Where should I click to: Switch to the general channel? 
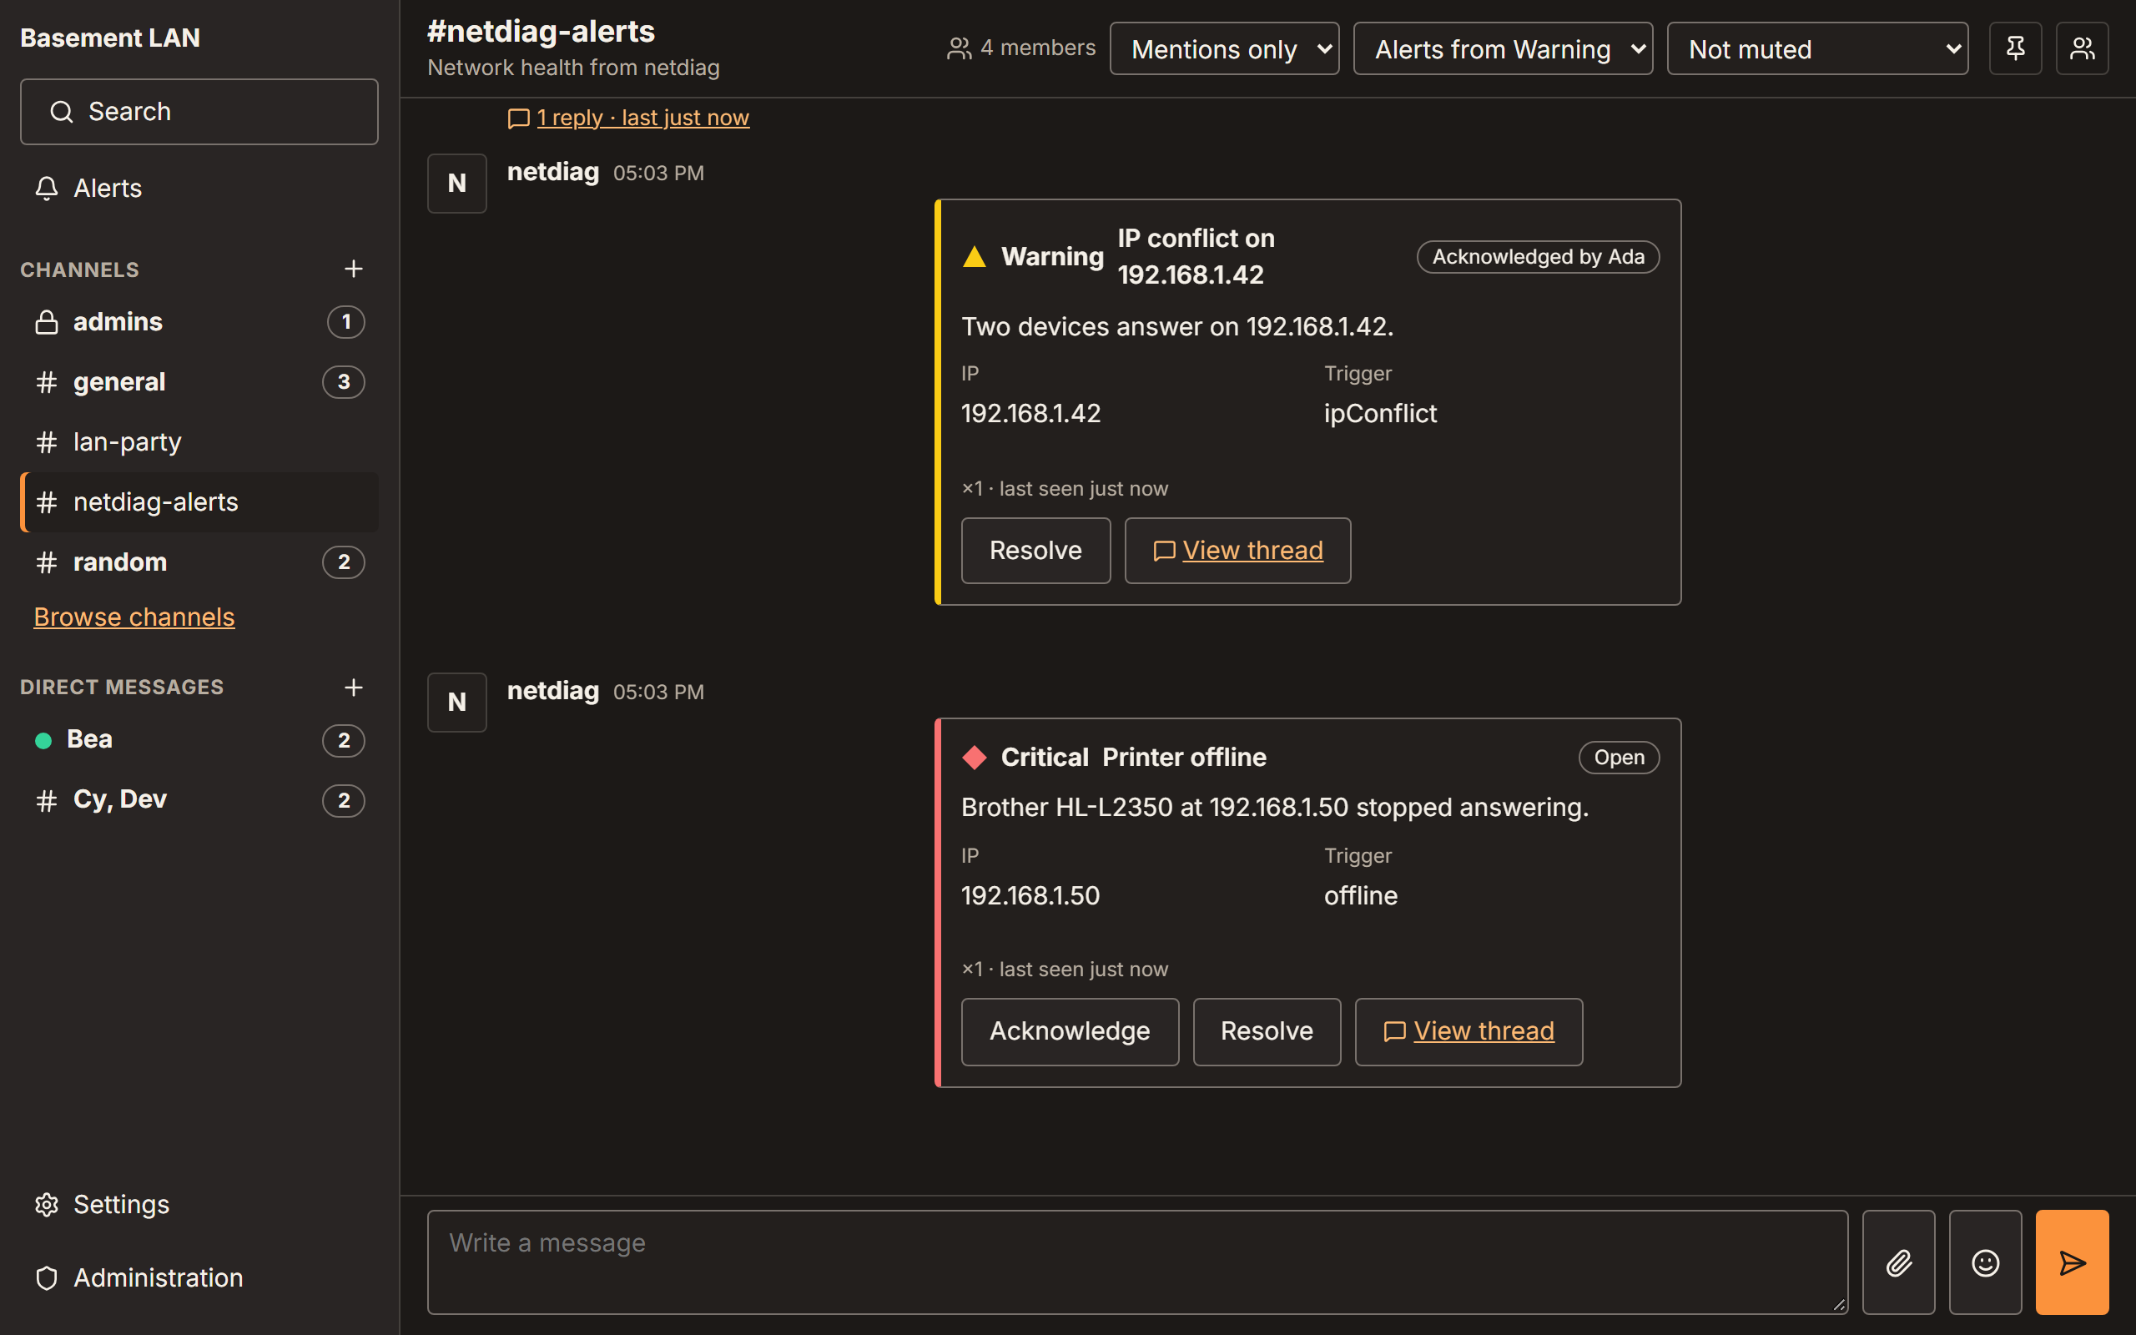(x=199, y=381)
